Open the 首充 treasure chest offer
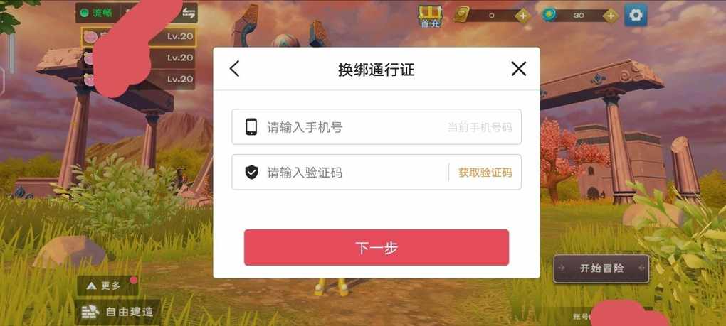 coord(430,16)
